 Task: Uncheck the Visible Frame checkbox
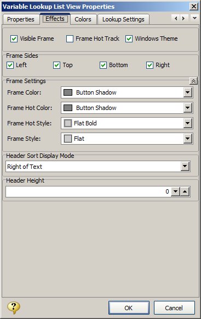tap(14, 38)
